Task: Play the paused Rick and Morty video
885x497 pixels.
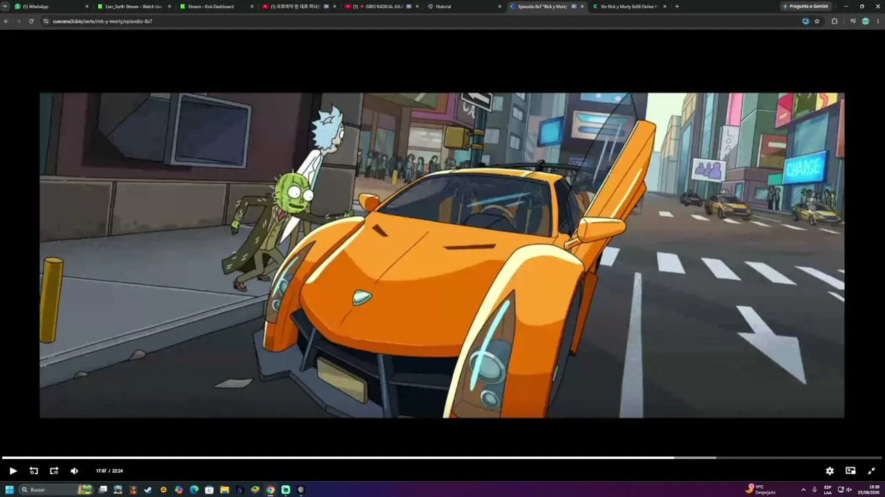Action: (x=12, y=471)
